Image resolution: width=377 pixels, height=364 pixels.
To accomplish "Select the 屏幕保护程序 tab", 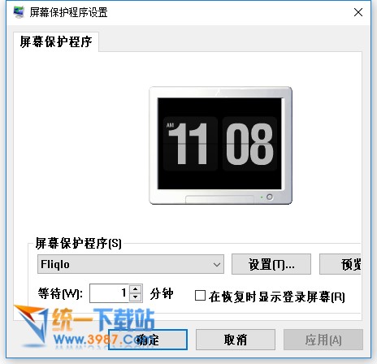I will click(56, 41).
